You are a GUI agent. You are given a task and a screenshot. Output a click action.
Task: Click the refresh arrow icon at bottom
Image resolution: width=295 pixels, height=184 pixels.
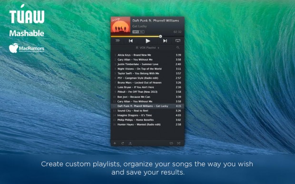click(x=122, y=144)
